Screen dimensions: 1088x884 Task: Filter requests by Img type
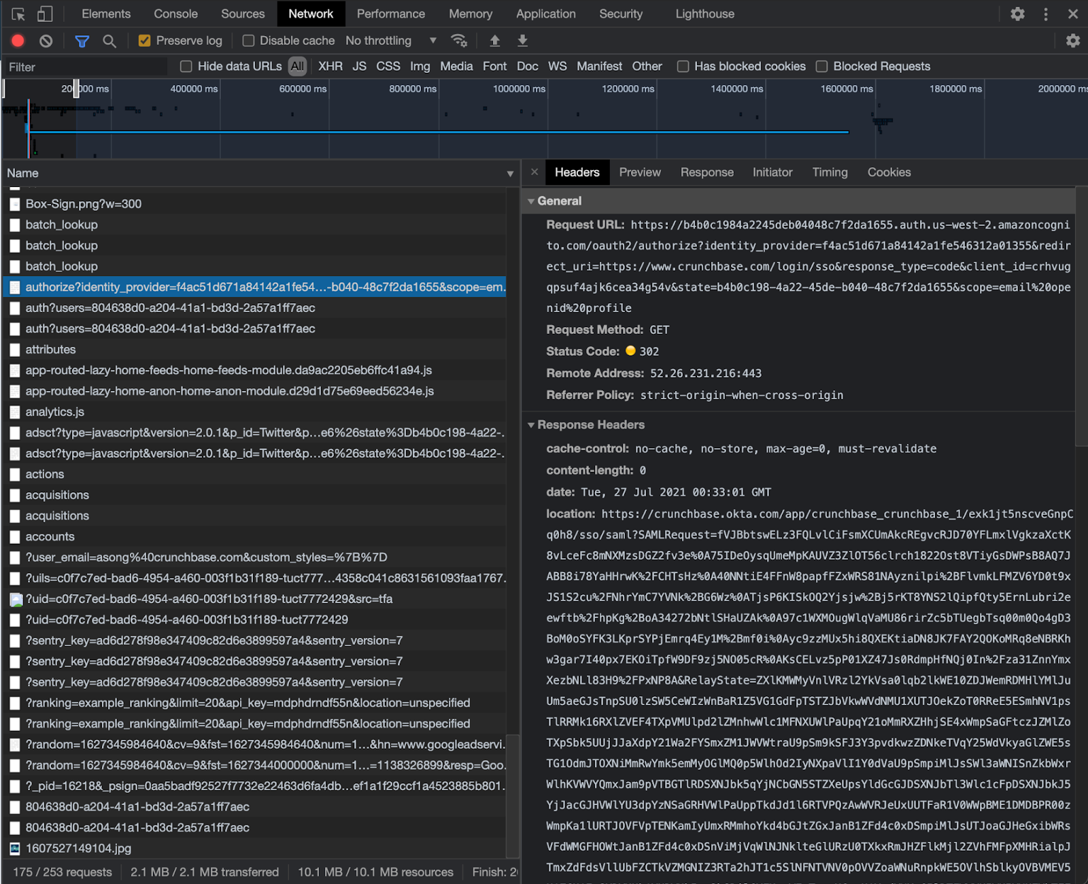(420, 66)
